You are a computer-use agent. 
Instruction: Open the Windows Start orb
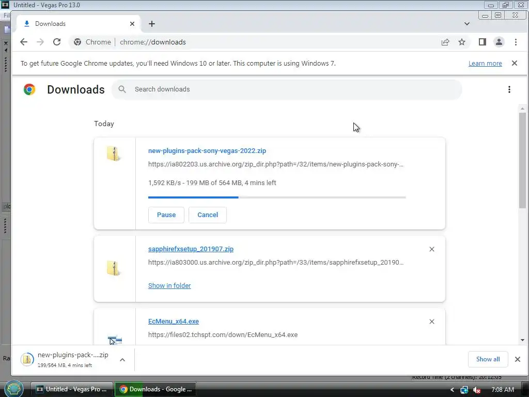pos(13,389)
